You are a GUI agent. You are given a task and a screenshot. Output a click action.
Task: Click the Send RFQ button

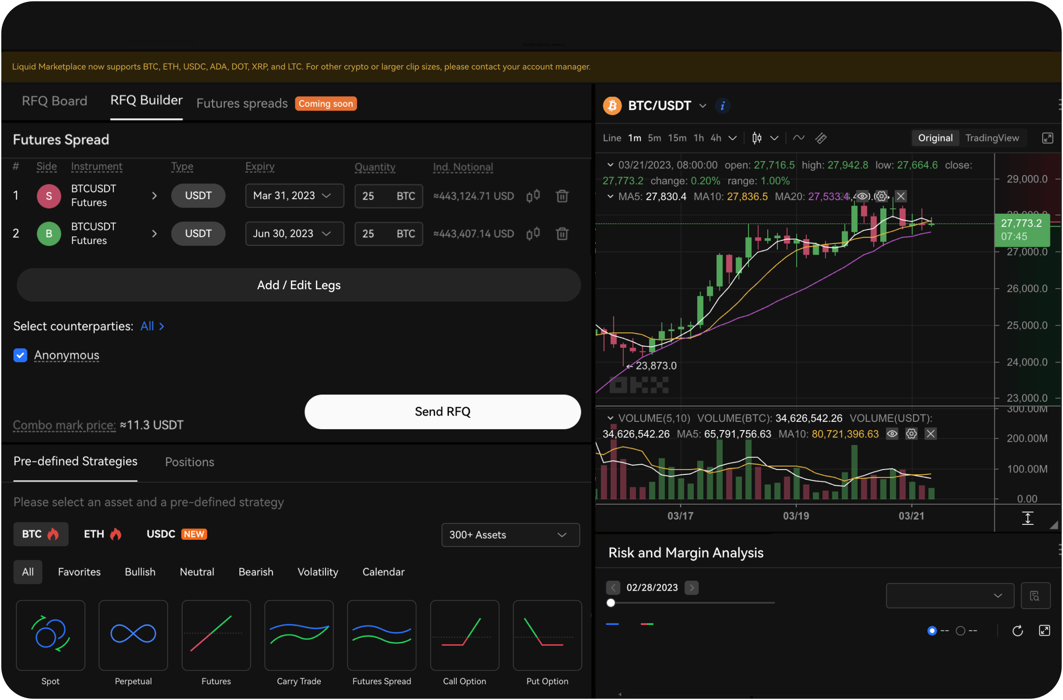pyautogui.click(x=442, y=412)
